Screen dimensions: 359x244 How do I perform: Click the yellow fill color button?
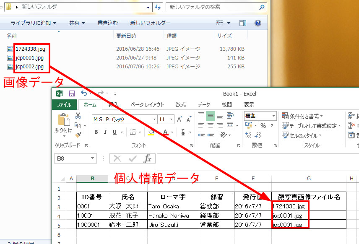[x=151, y=132]
